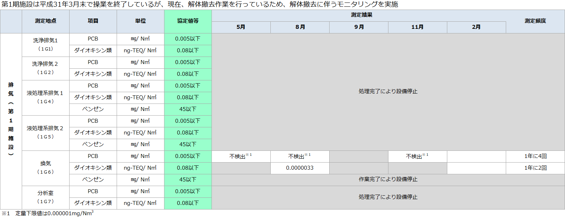The image size is (565, 217).
Task: Click the 単位 column header
Action: 141,21
